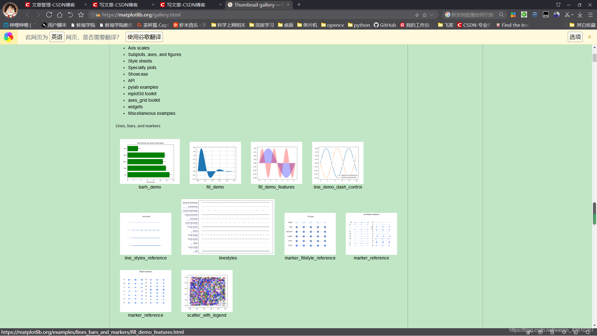Click the browser refresh icon
This screenshot has width=597, height=336.
(49, 15)
